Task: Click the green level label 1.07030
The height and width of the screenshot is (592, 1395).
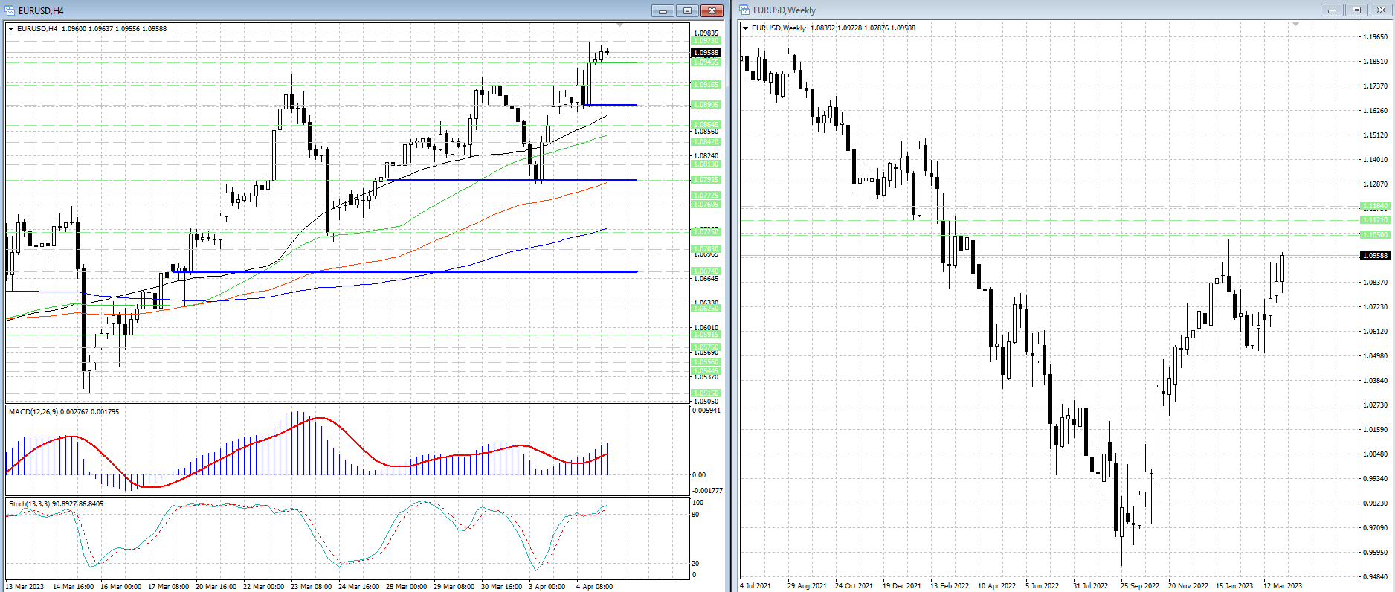Action: pyautogui.click(x=706, y=248)
